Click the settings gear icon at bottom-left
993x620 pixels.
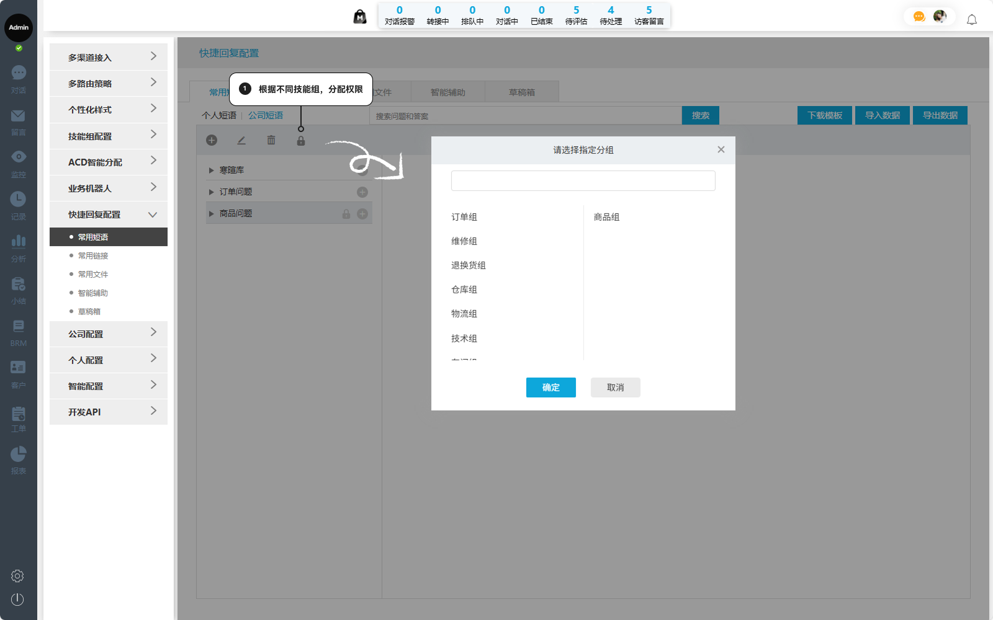point(17,576)
